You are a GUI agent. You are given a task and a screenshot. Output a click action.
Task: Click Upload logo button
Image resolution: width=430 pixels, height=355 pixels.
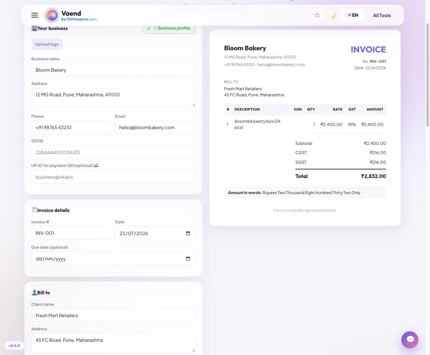(x=47, y=44)
